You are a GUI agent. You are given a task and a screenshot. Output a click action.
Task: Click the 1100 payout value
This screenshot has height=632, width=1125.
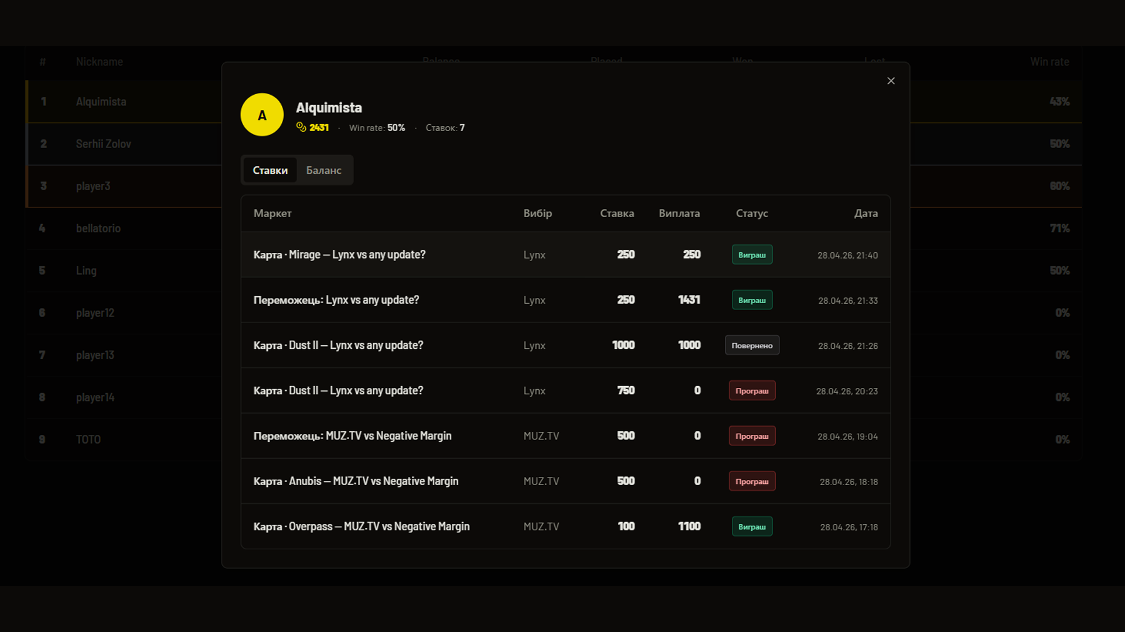[x=689, y=527]
